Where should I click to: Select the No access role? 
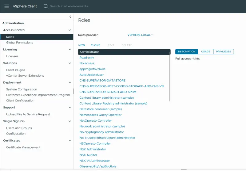tap(87, 63)
